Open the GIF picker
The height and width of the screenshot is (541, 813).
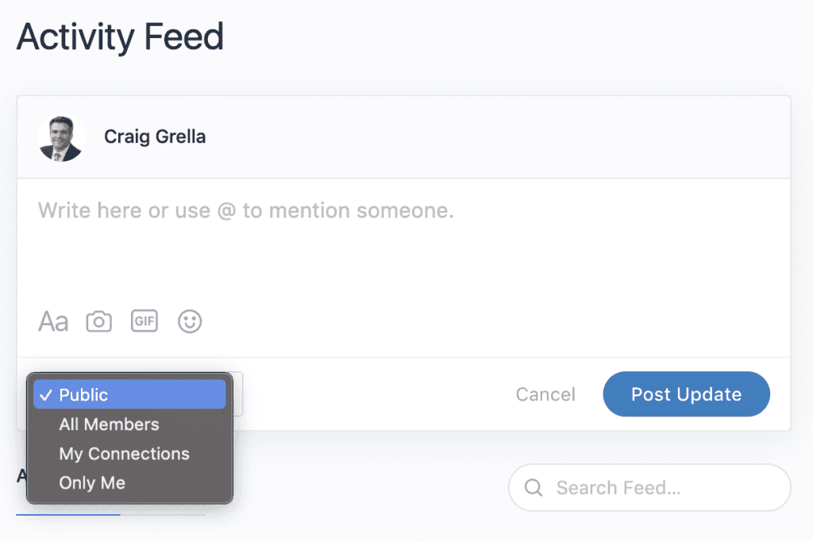coord(144,320)
